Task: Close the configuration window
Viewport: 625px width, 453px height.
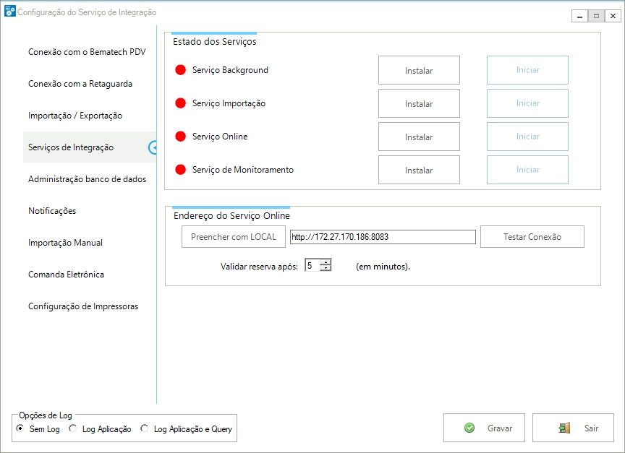Action: click(x=613, y=16)
